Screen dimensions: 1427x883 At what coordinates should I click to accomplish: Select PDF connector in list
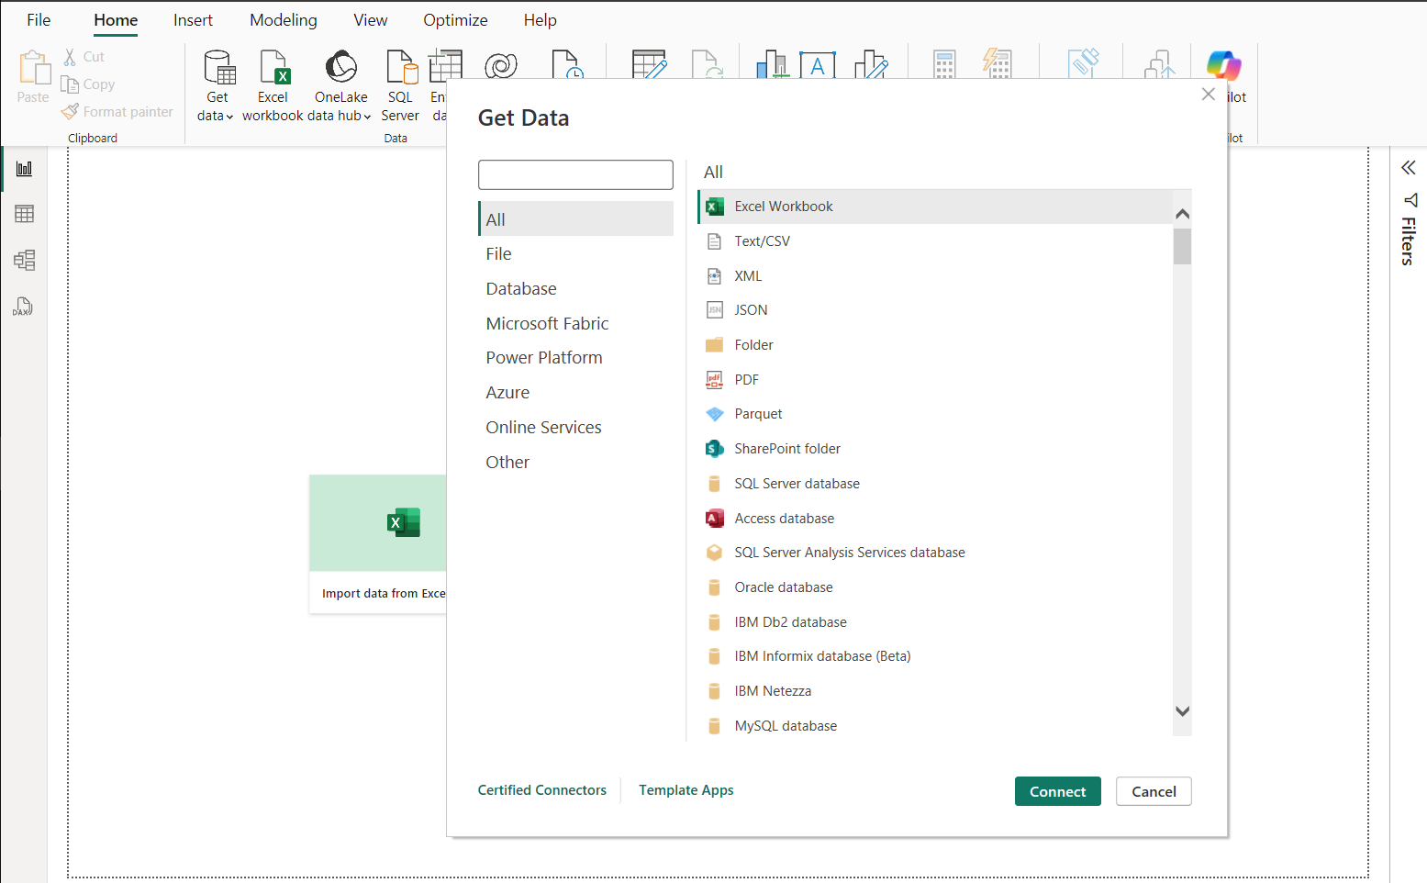point(935,380)
